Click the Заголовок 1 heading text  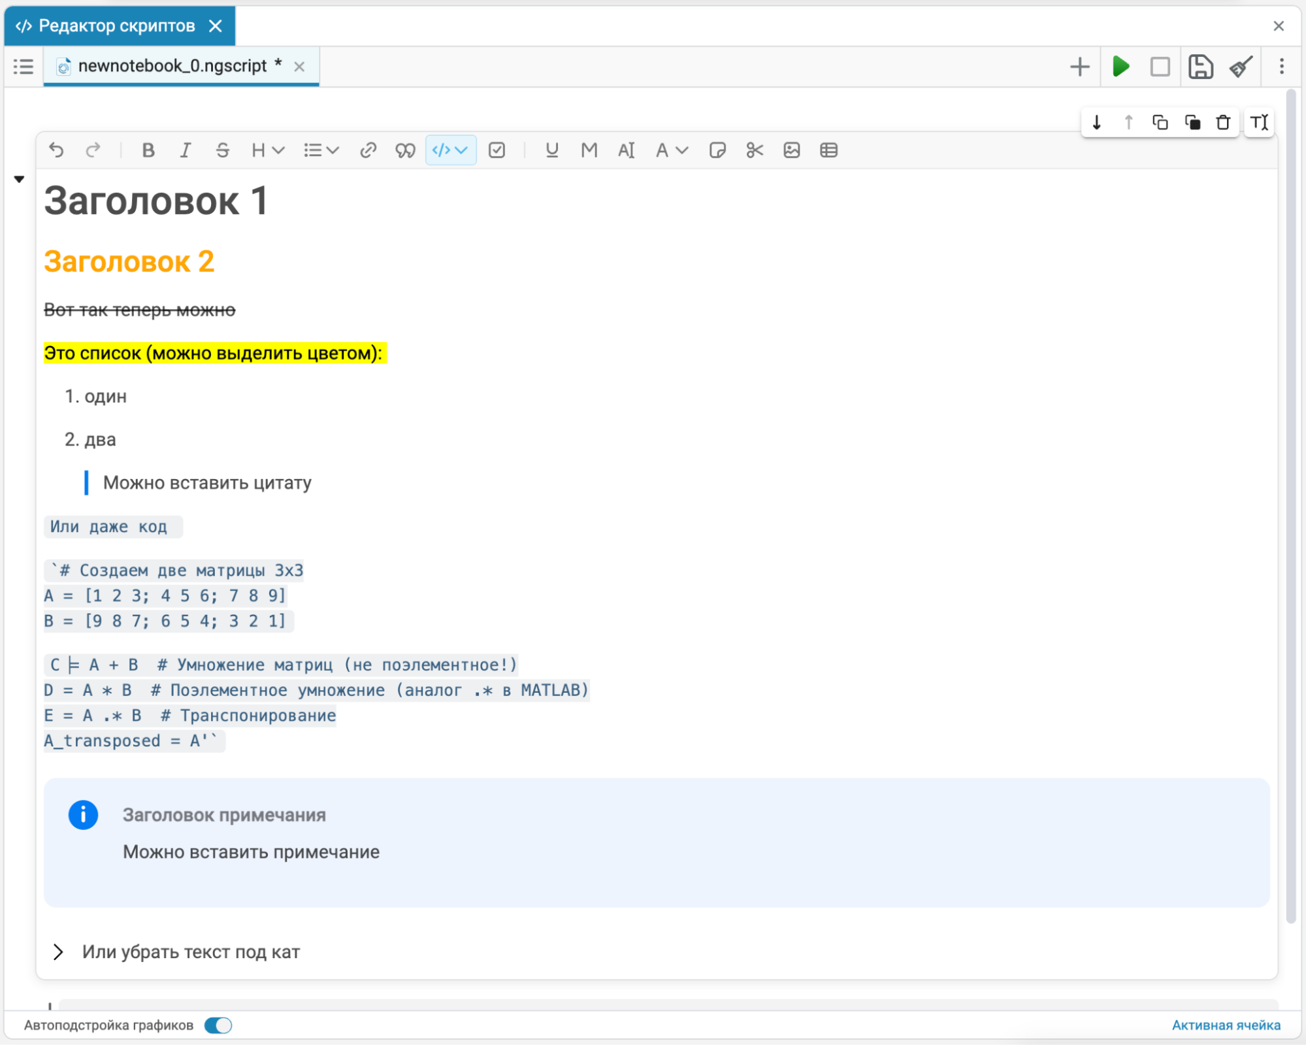click(x=156, y=201)
